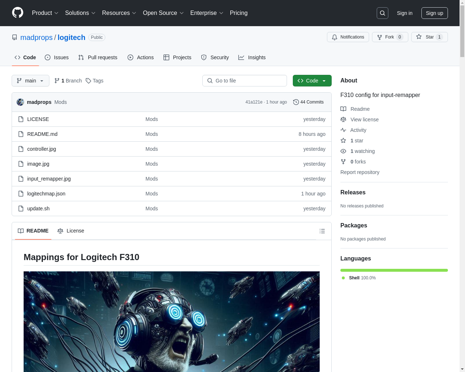The width and height of the screenshot is (465, 372).
Task: Open the update.sh file
Action: [x=38, y=209]
